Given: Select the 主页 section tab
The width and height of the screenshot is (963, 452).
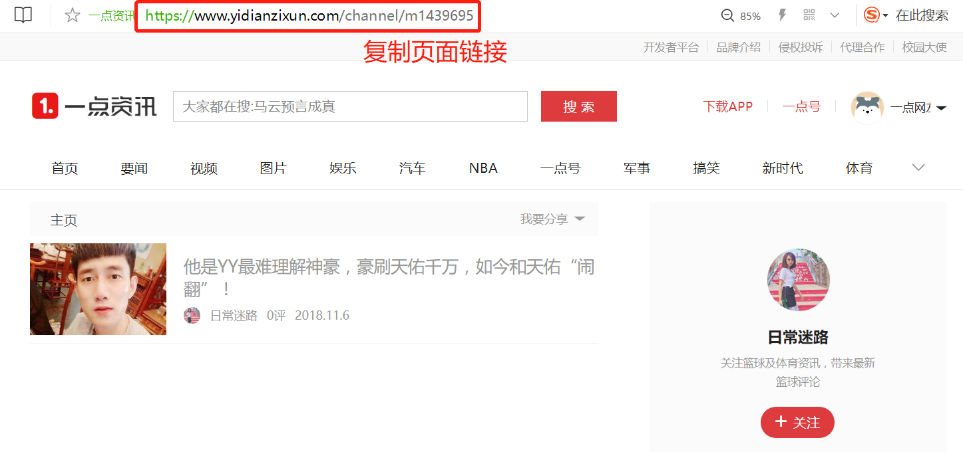Looking at the screenshot, I should point(64,220).
